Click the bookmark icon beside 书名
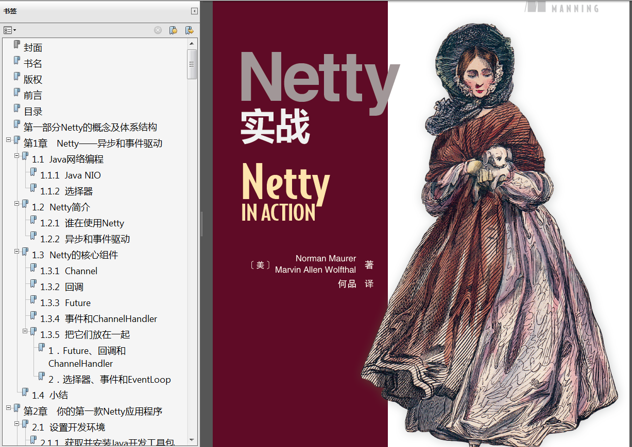Screen dimensions: 632x447 tap(18, 61)
